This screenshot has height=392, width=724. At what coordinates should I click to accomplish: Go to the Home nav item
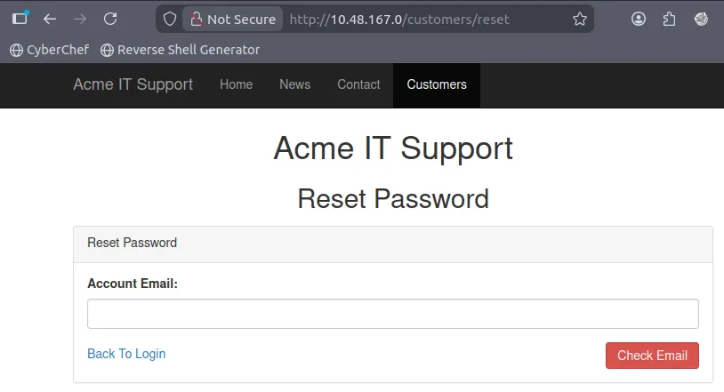[236, 84]
